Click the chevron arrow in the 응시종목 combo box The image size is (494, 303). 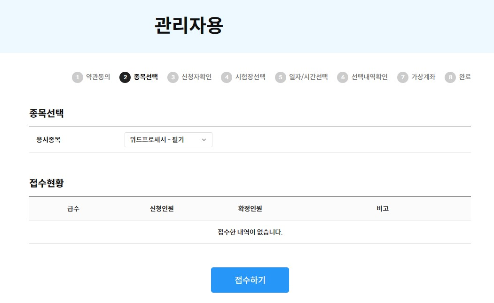(204, 140)
